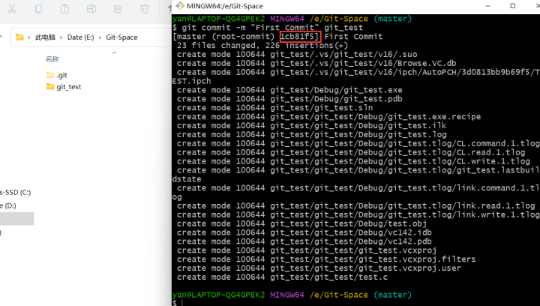Expand chevron between Date (E:) and Git-Space
This screenshot has height=306, width=540.
[x=100, y=37]
